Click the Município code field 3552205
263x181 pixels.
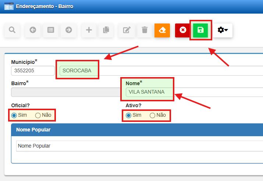pyautogui.click(x=33, y=70)
